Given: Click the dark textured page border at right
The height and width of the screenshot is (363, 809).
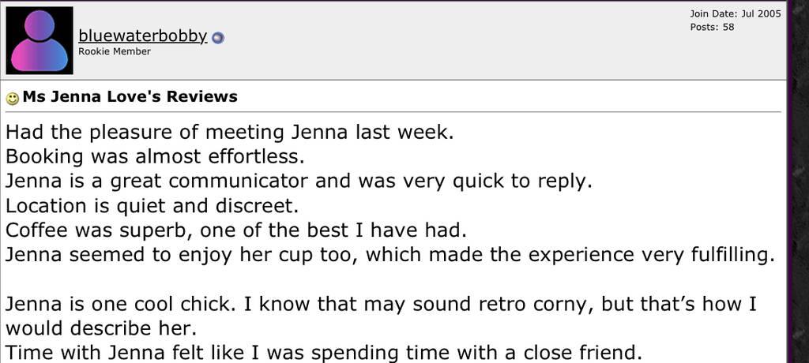Looking at the screenshot, I should (x=799, y=181).
